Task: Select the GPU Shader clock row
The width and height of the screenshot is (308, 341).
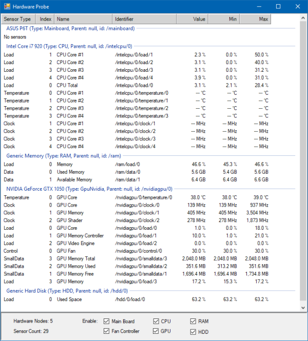Action: (136, 220)
